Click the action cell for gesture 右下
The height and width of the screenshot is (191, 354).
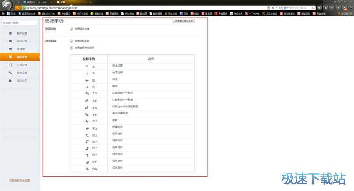151,155
